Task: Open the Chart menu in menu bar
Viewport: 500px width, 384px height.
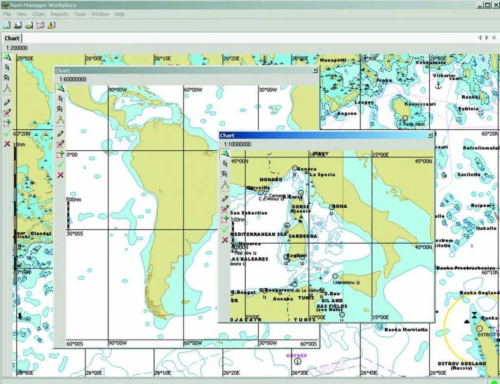Action: pyautogui.click(x=39, y=14)
